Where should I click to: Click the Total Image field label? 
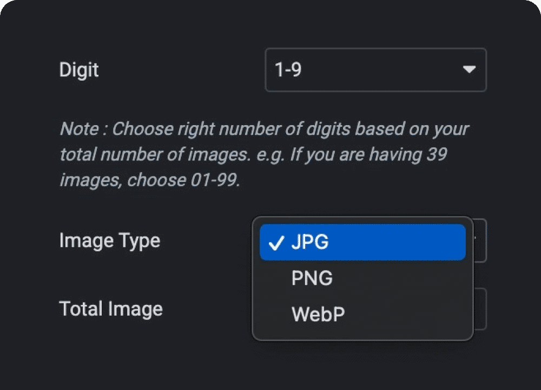point(110,309)
